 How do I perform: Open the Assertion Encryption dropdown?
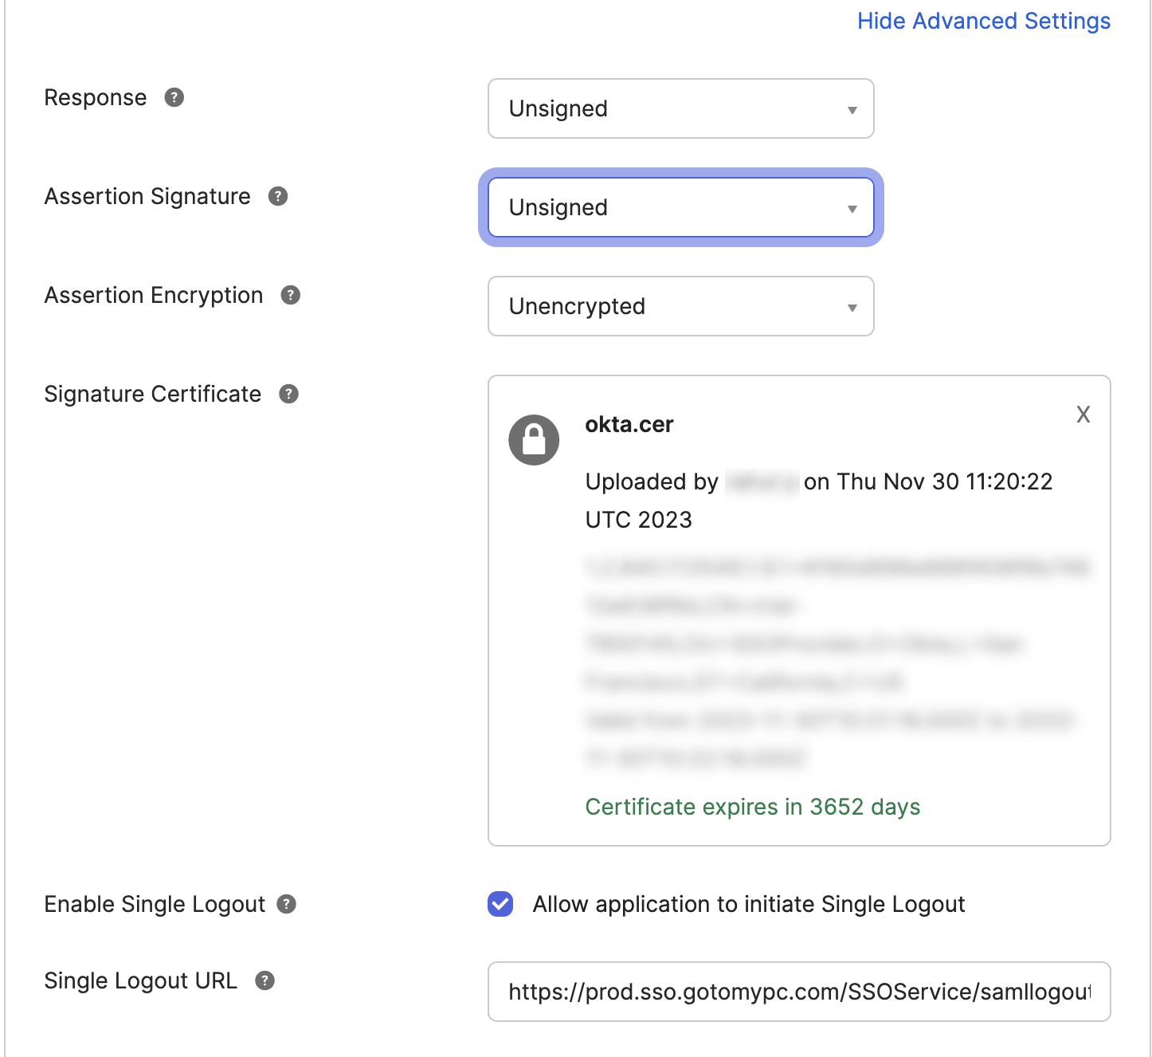click(680, 306)
